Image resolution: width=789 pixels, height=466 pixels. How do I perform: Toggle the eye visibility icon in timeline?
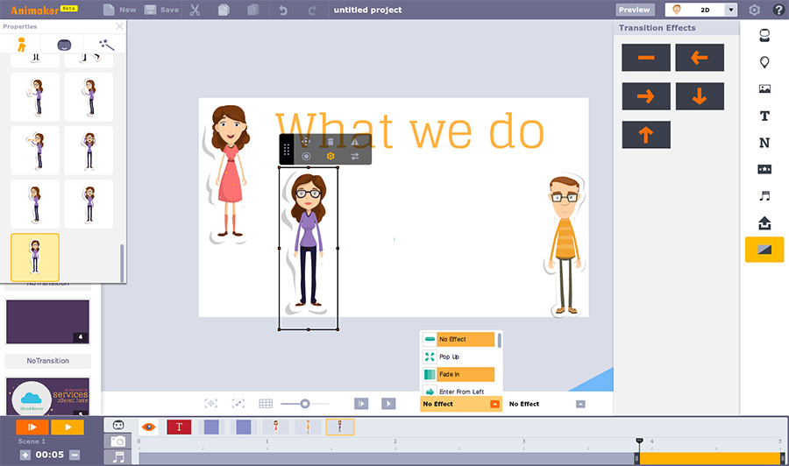(148, 427)
